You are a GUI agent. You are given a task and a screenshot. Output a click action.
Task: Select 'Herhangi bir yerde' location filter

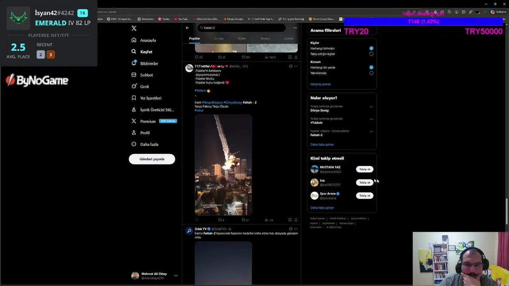click(x=371, y=68)
